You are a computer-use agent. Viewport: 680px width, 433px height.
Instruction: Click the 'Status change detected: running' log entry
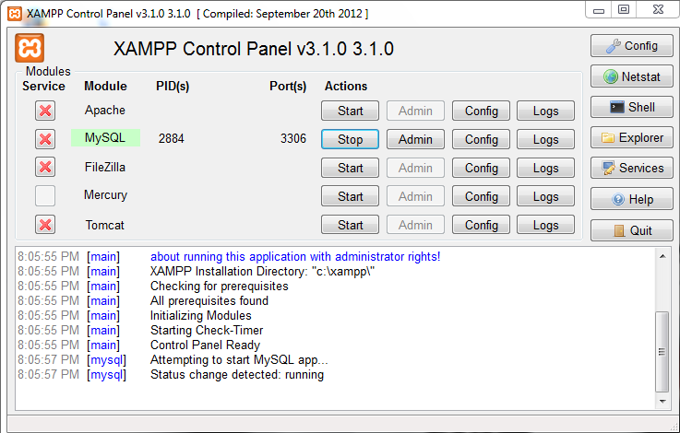pyautogui.click(x=237, y=375)
